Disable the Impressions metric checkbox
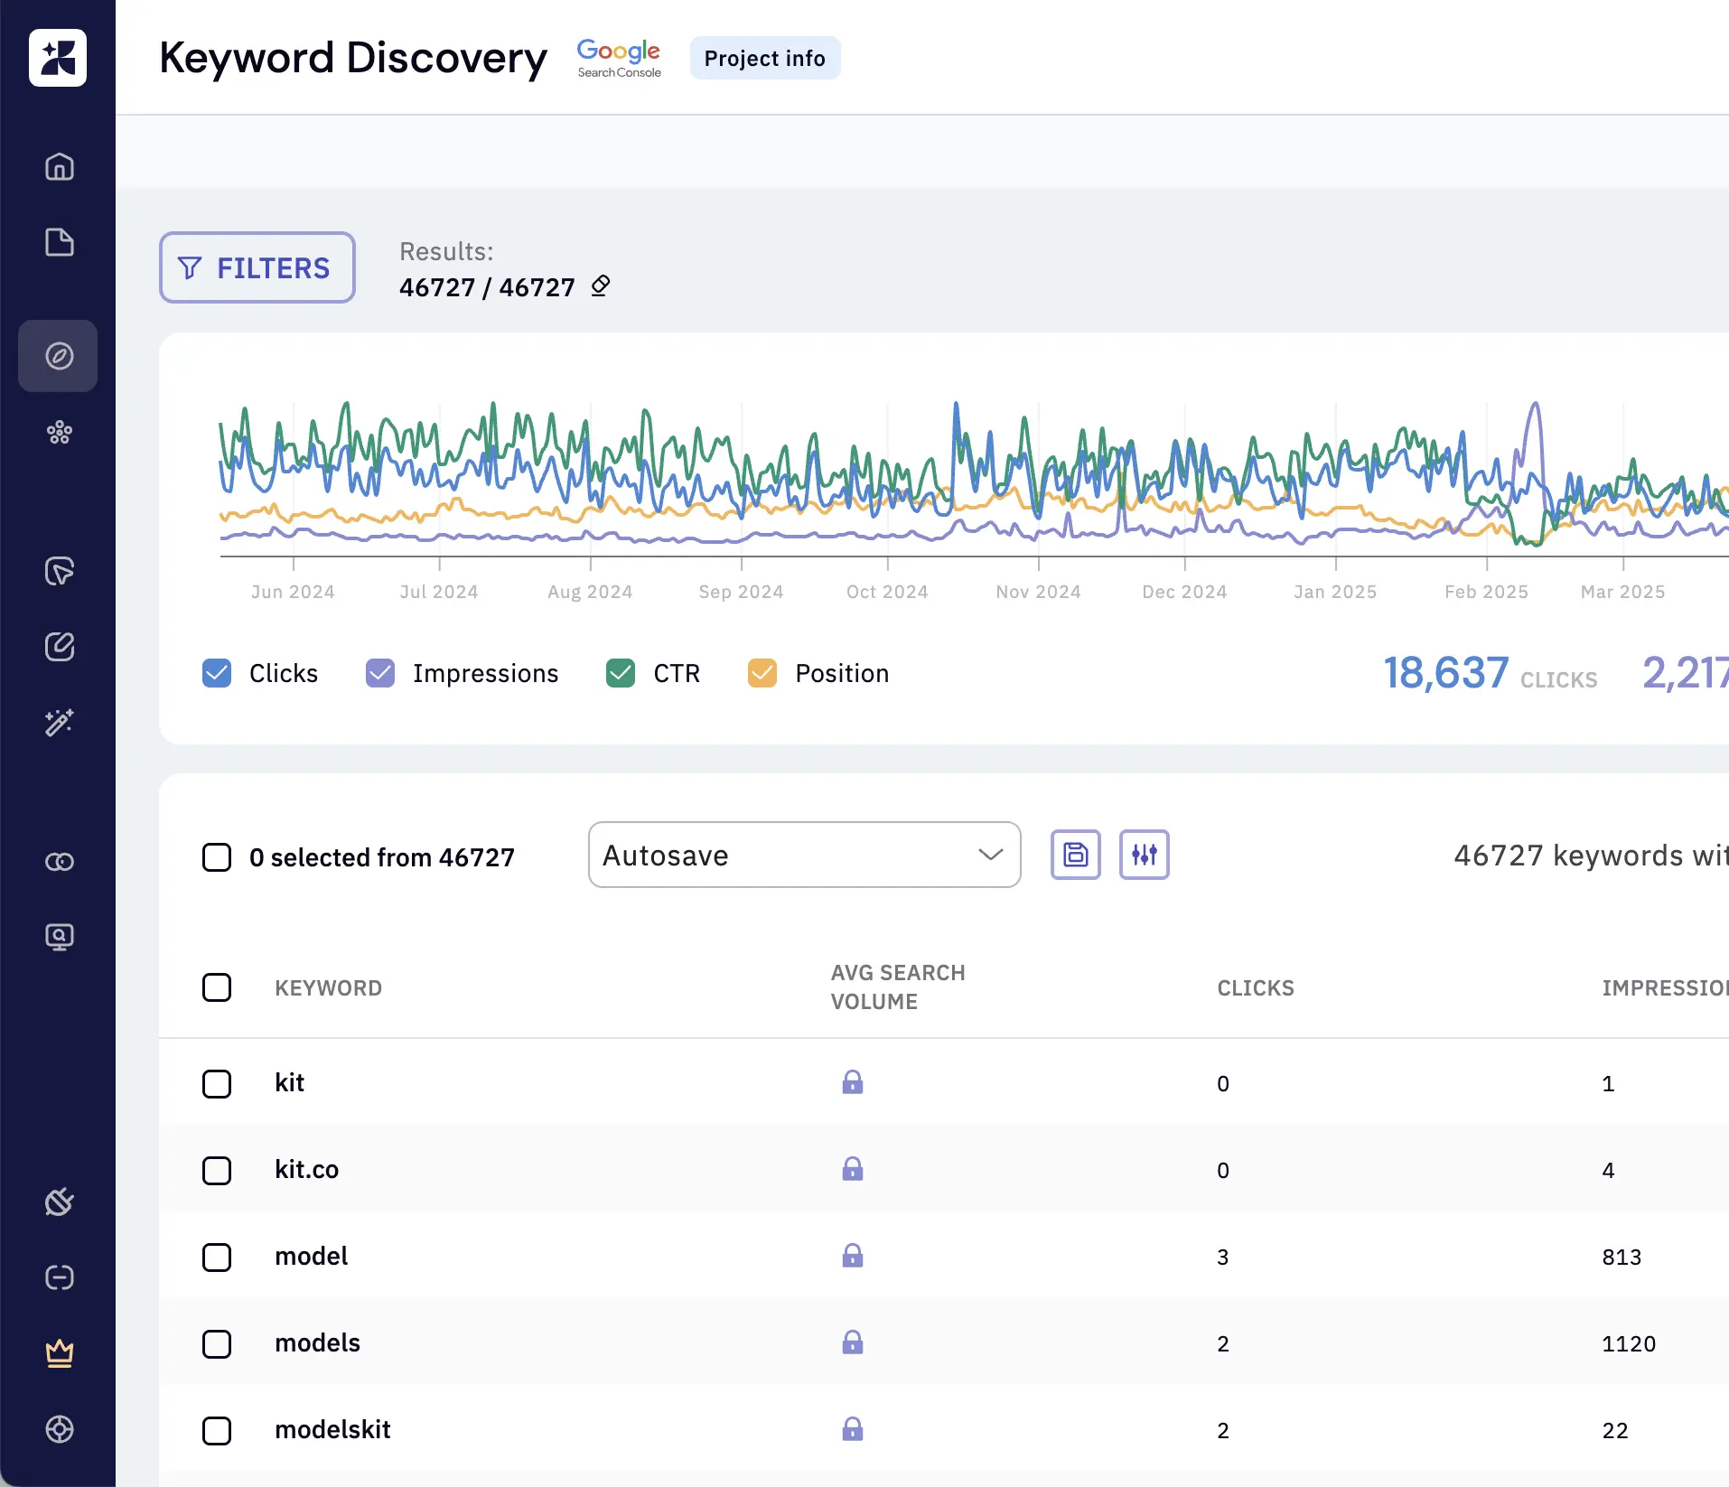 point(380,673)
